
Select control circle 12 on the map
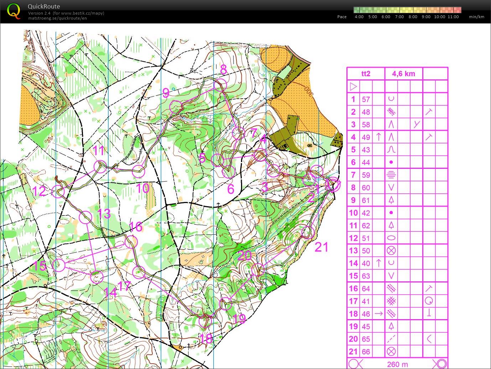pos(58,191)
